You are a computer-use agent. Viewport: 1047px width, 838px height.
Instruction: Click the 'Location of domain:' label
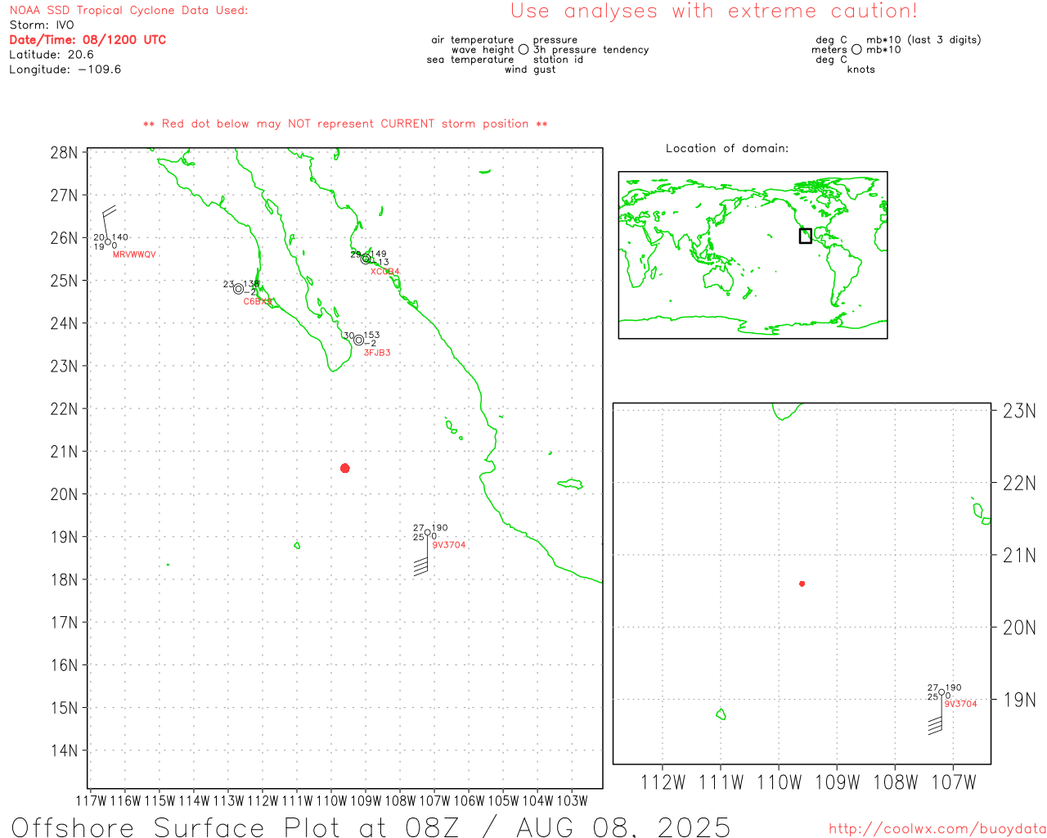coord(727,148)
